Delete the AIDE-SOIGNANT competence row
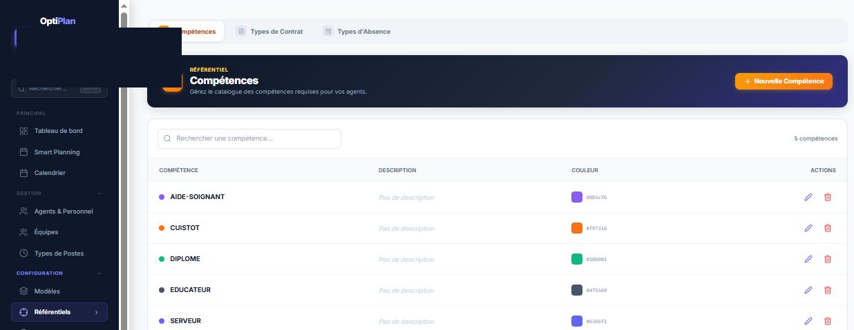 [828, 197]
